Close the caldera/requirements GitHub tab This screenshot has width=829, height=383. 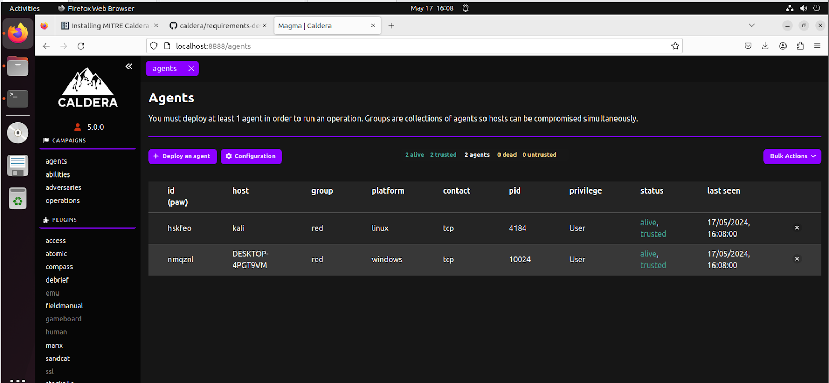pos(265,25)
